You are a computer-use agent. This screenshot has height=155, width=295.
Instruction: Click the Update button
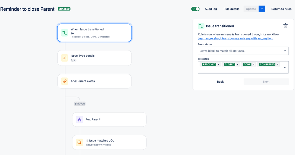point(251,9)
